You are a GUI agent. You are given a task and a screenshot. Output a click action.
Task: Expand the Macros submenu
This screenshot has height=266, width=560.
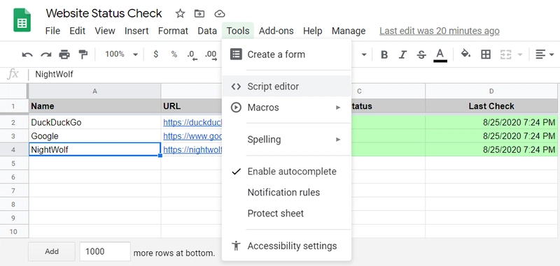(x=286, y=108)
